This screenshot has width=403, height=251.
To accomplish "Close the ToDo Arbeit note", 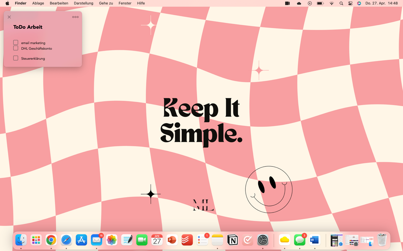I will click(x=9, y=17).
